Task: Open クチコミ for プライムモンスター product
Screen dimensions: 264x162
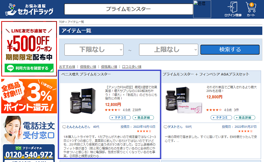Action: (120, 117)
